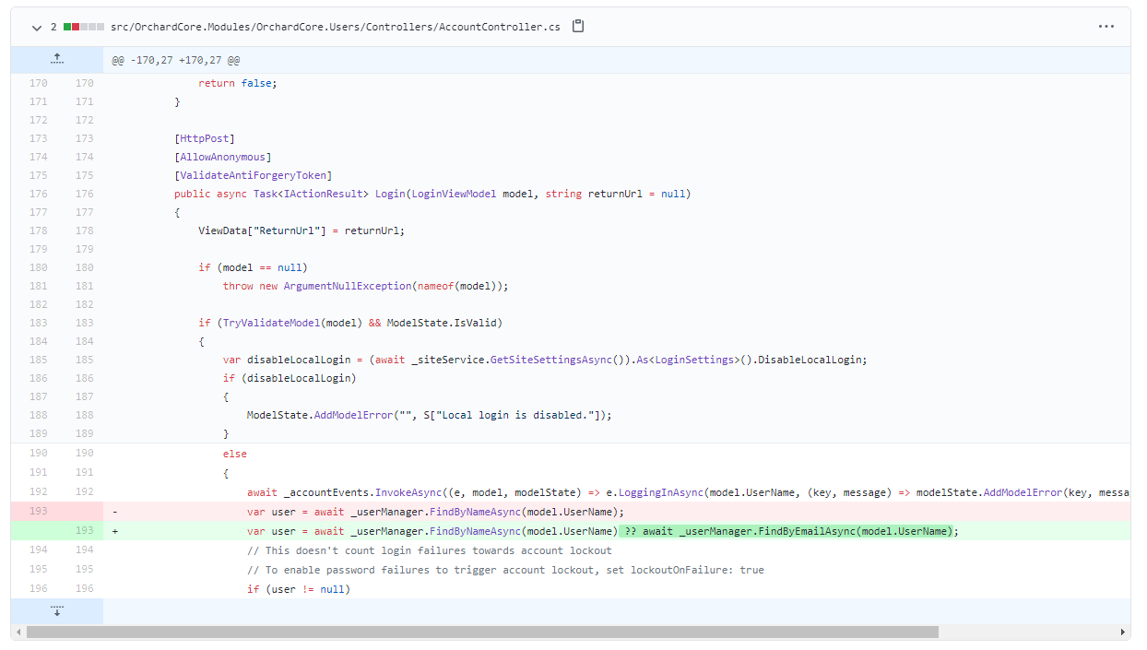1147x650 pixels.
Task: Click the removed FindByNameAsync line
Action: [435, 512]
